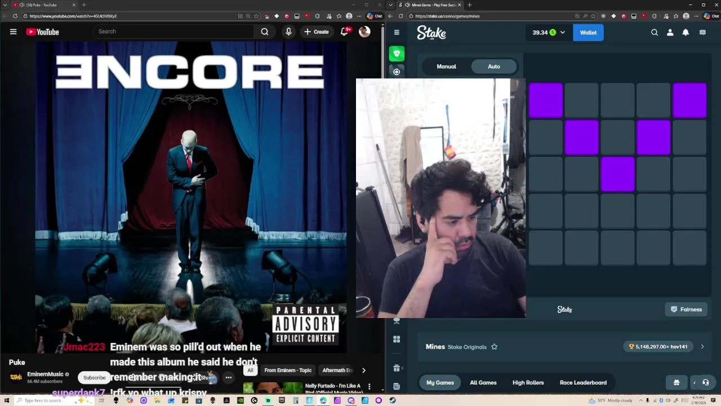Image resolution: width=721 pixels, height=406 pixels.
Task: Open the tab list dropdown in Stake window
Action: 391,5
